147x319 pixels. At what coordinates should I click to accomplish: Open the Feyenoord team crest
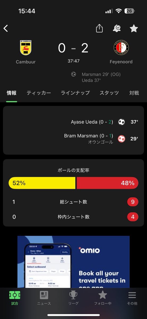(x=121, y=48)
